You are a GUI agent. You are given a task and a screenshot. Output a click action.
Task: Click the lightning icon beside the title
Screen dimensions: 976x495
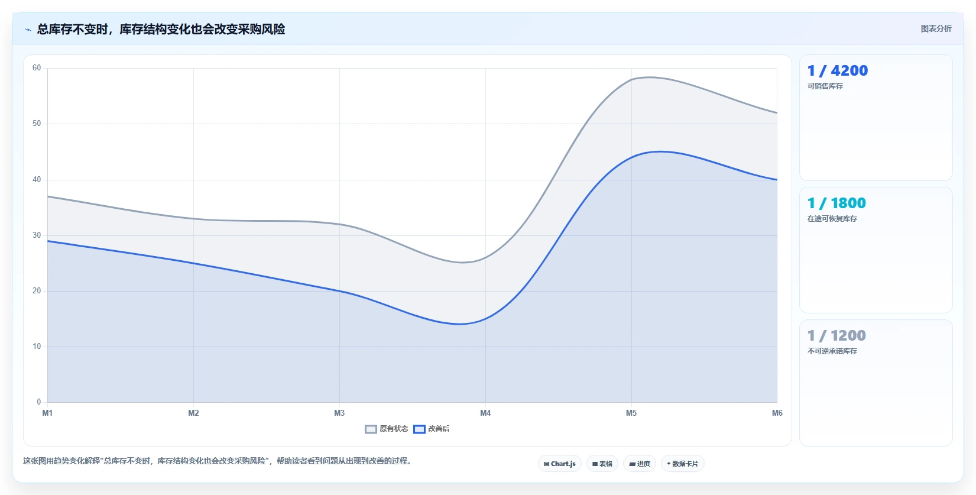[28, 30]
